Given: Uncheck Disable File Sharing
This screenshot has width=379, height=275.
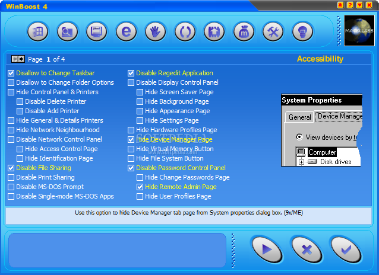Looking at the screenshot, I should (x=11, y=168).
